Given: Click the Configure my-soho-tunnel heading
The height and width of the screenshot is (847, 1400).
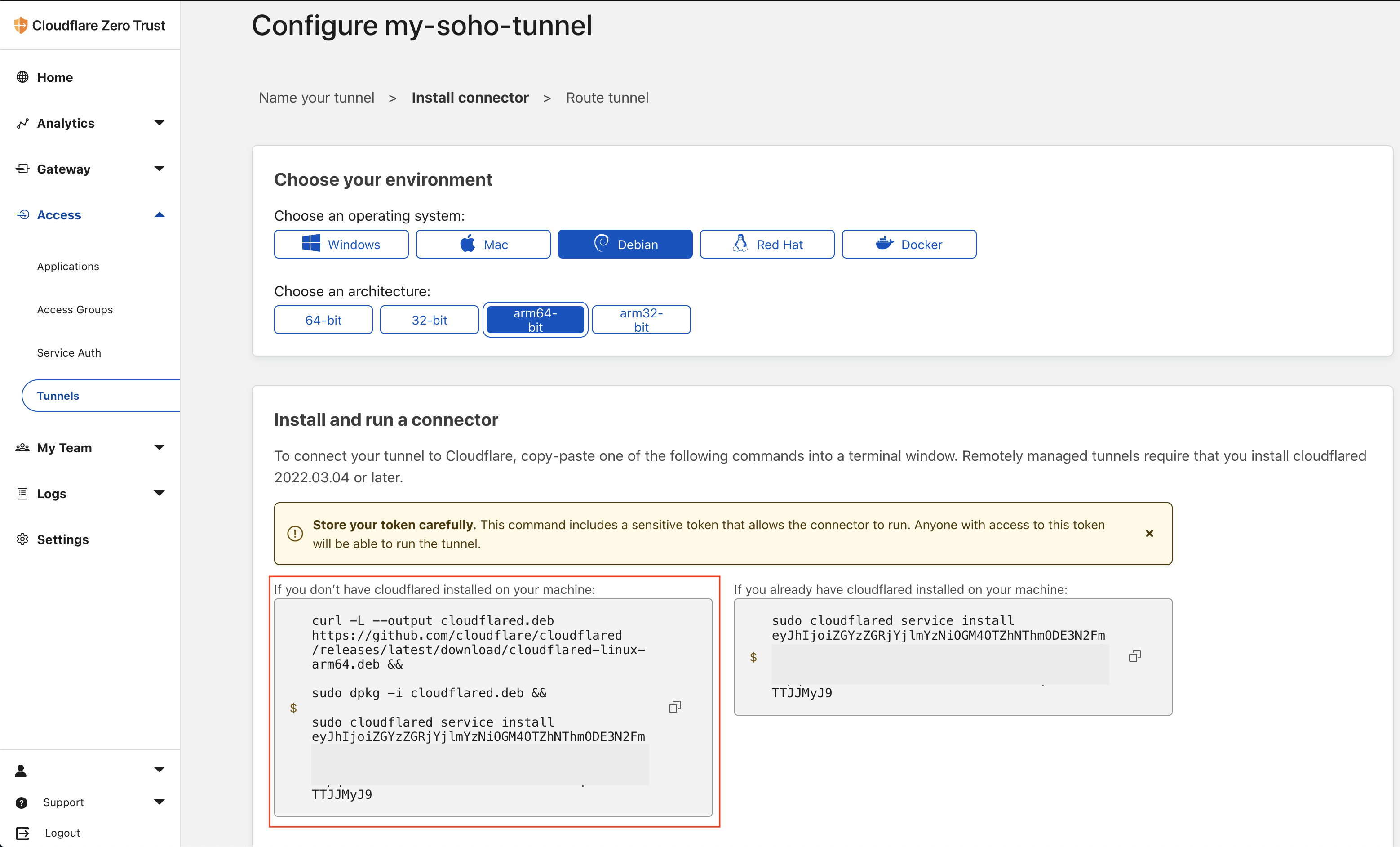Looking at the screenshot, I should [x=422, y=26].
